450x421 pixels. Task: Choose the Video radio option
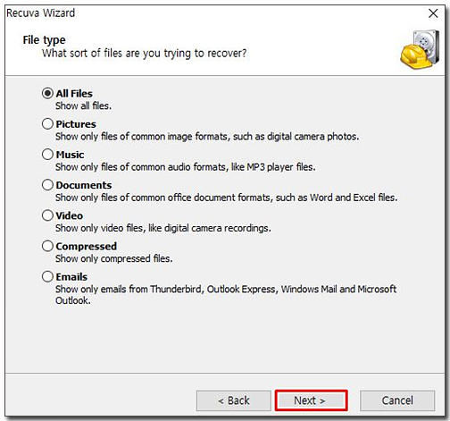pos(47,215)
